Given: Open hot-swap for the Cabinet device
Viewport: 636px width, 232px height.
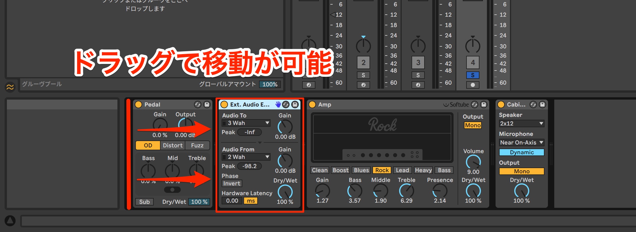Looking at the screenshot, I should (x=533, y=104).
